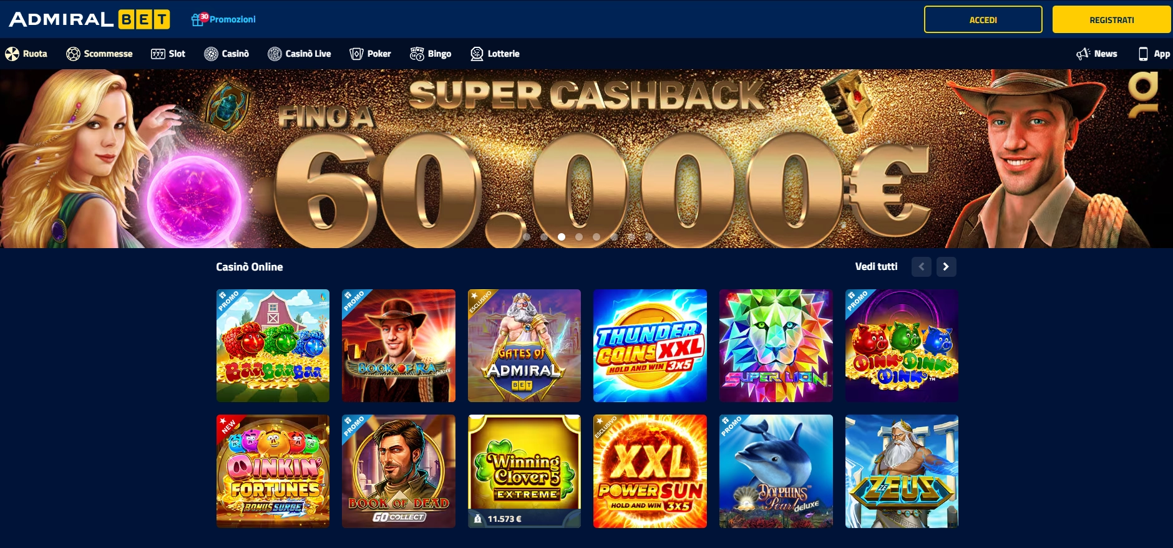Select the Slot 777 icon
Screen dimensions: 1173x548
(x=158, y=54)
